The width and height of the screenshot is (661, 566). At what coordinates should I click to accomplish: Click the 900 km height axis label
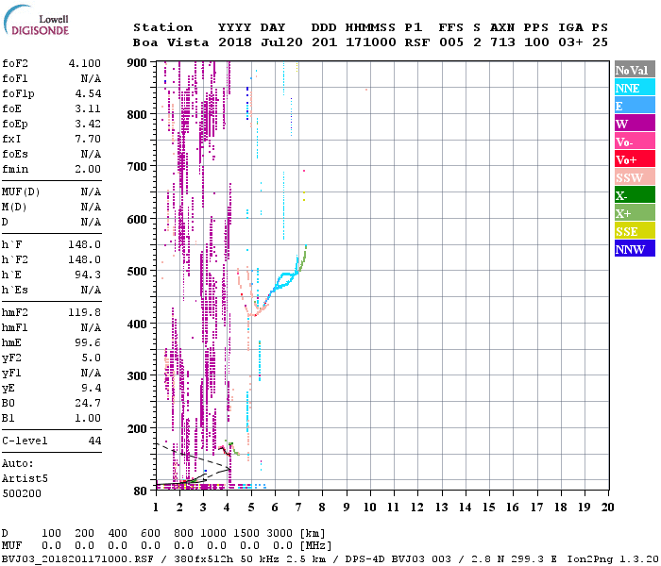(137, 63)
